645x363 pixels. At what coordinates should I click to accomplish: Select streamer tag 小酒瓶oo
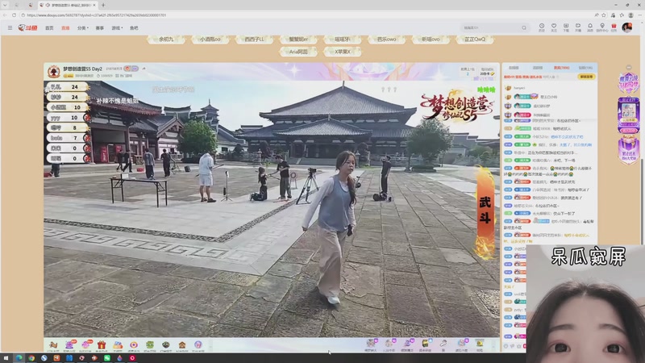click(210, 40)
